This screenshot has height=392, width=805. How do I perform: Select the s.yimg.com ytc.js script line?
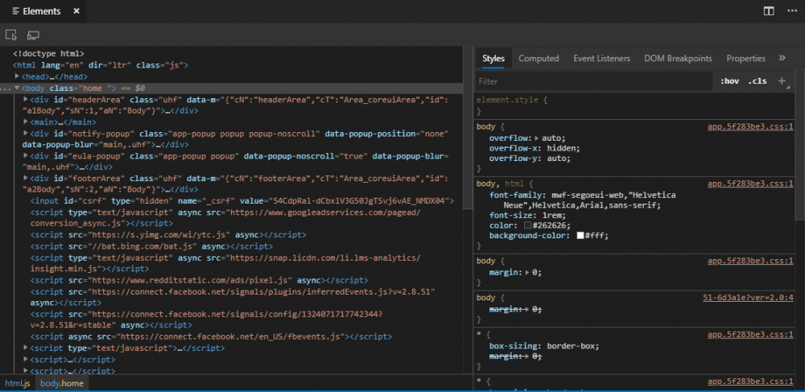[168, 234]
